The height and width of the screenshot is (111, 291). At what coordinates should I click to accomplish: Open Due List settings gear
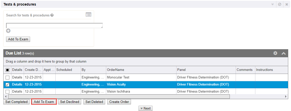click(275, 53)
